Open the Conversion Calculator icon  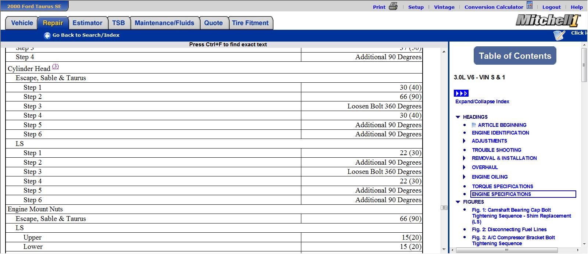(x=530, y=5)
